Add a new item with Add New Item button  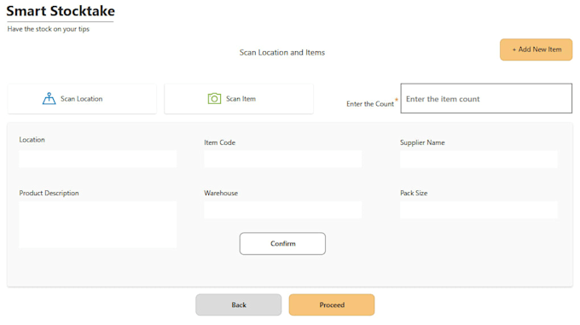536,49
